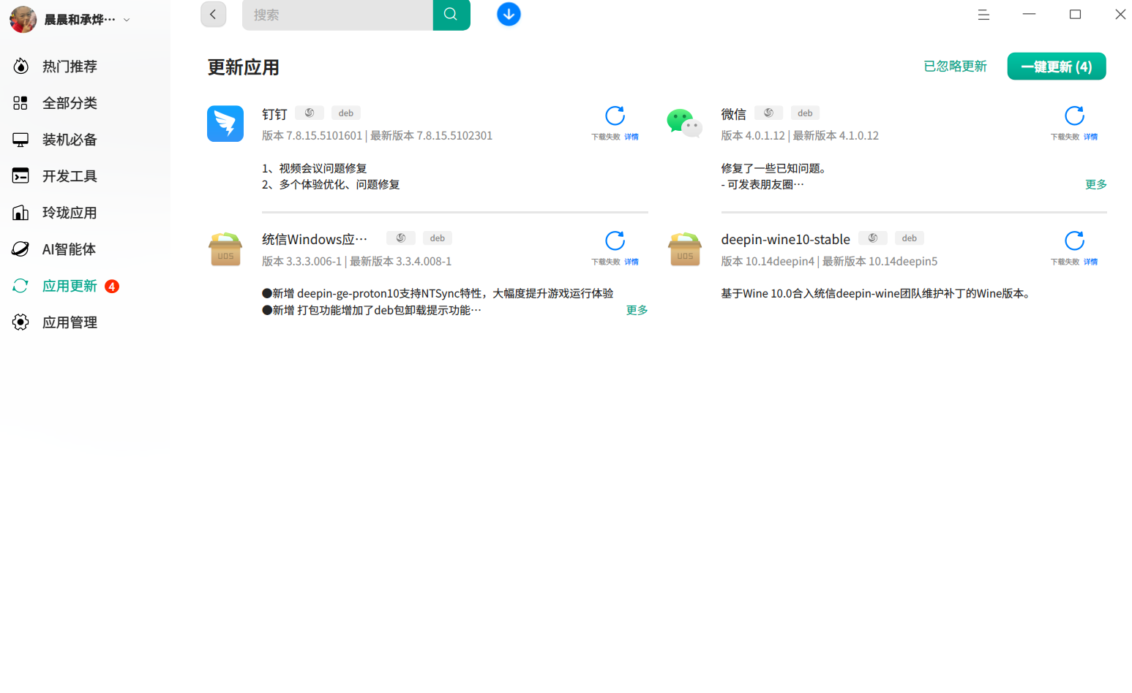Click the 钉钉 app title
Image resolution: width=1132 pixels, height=693 pixels.
tap(274, 114)
